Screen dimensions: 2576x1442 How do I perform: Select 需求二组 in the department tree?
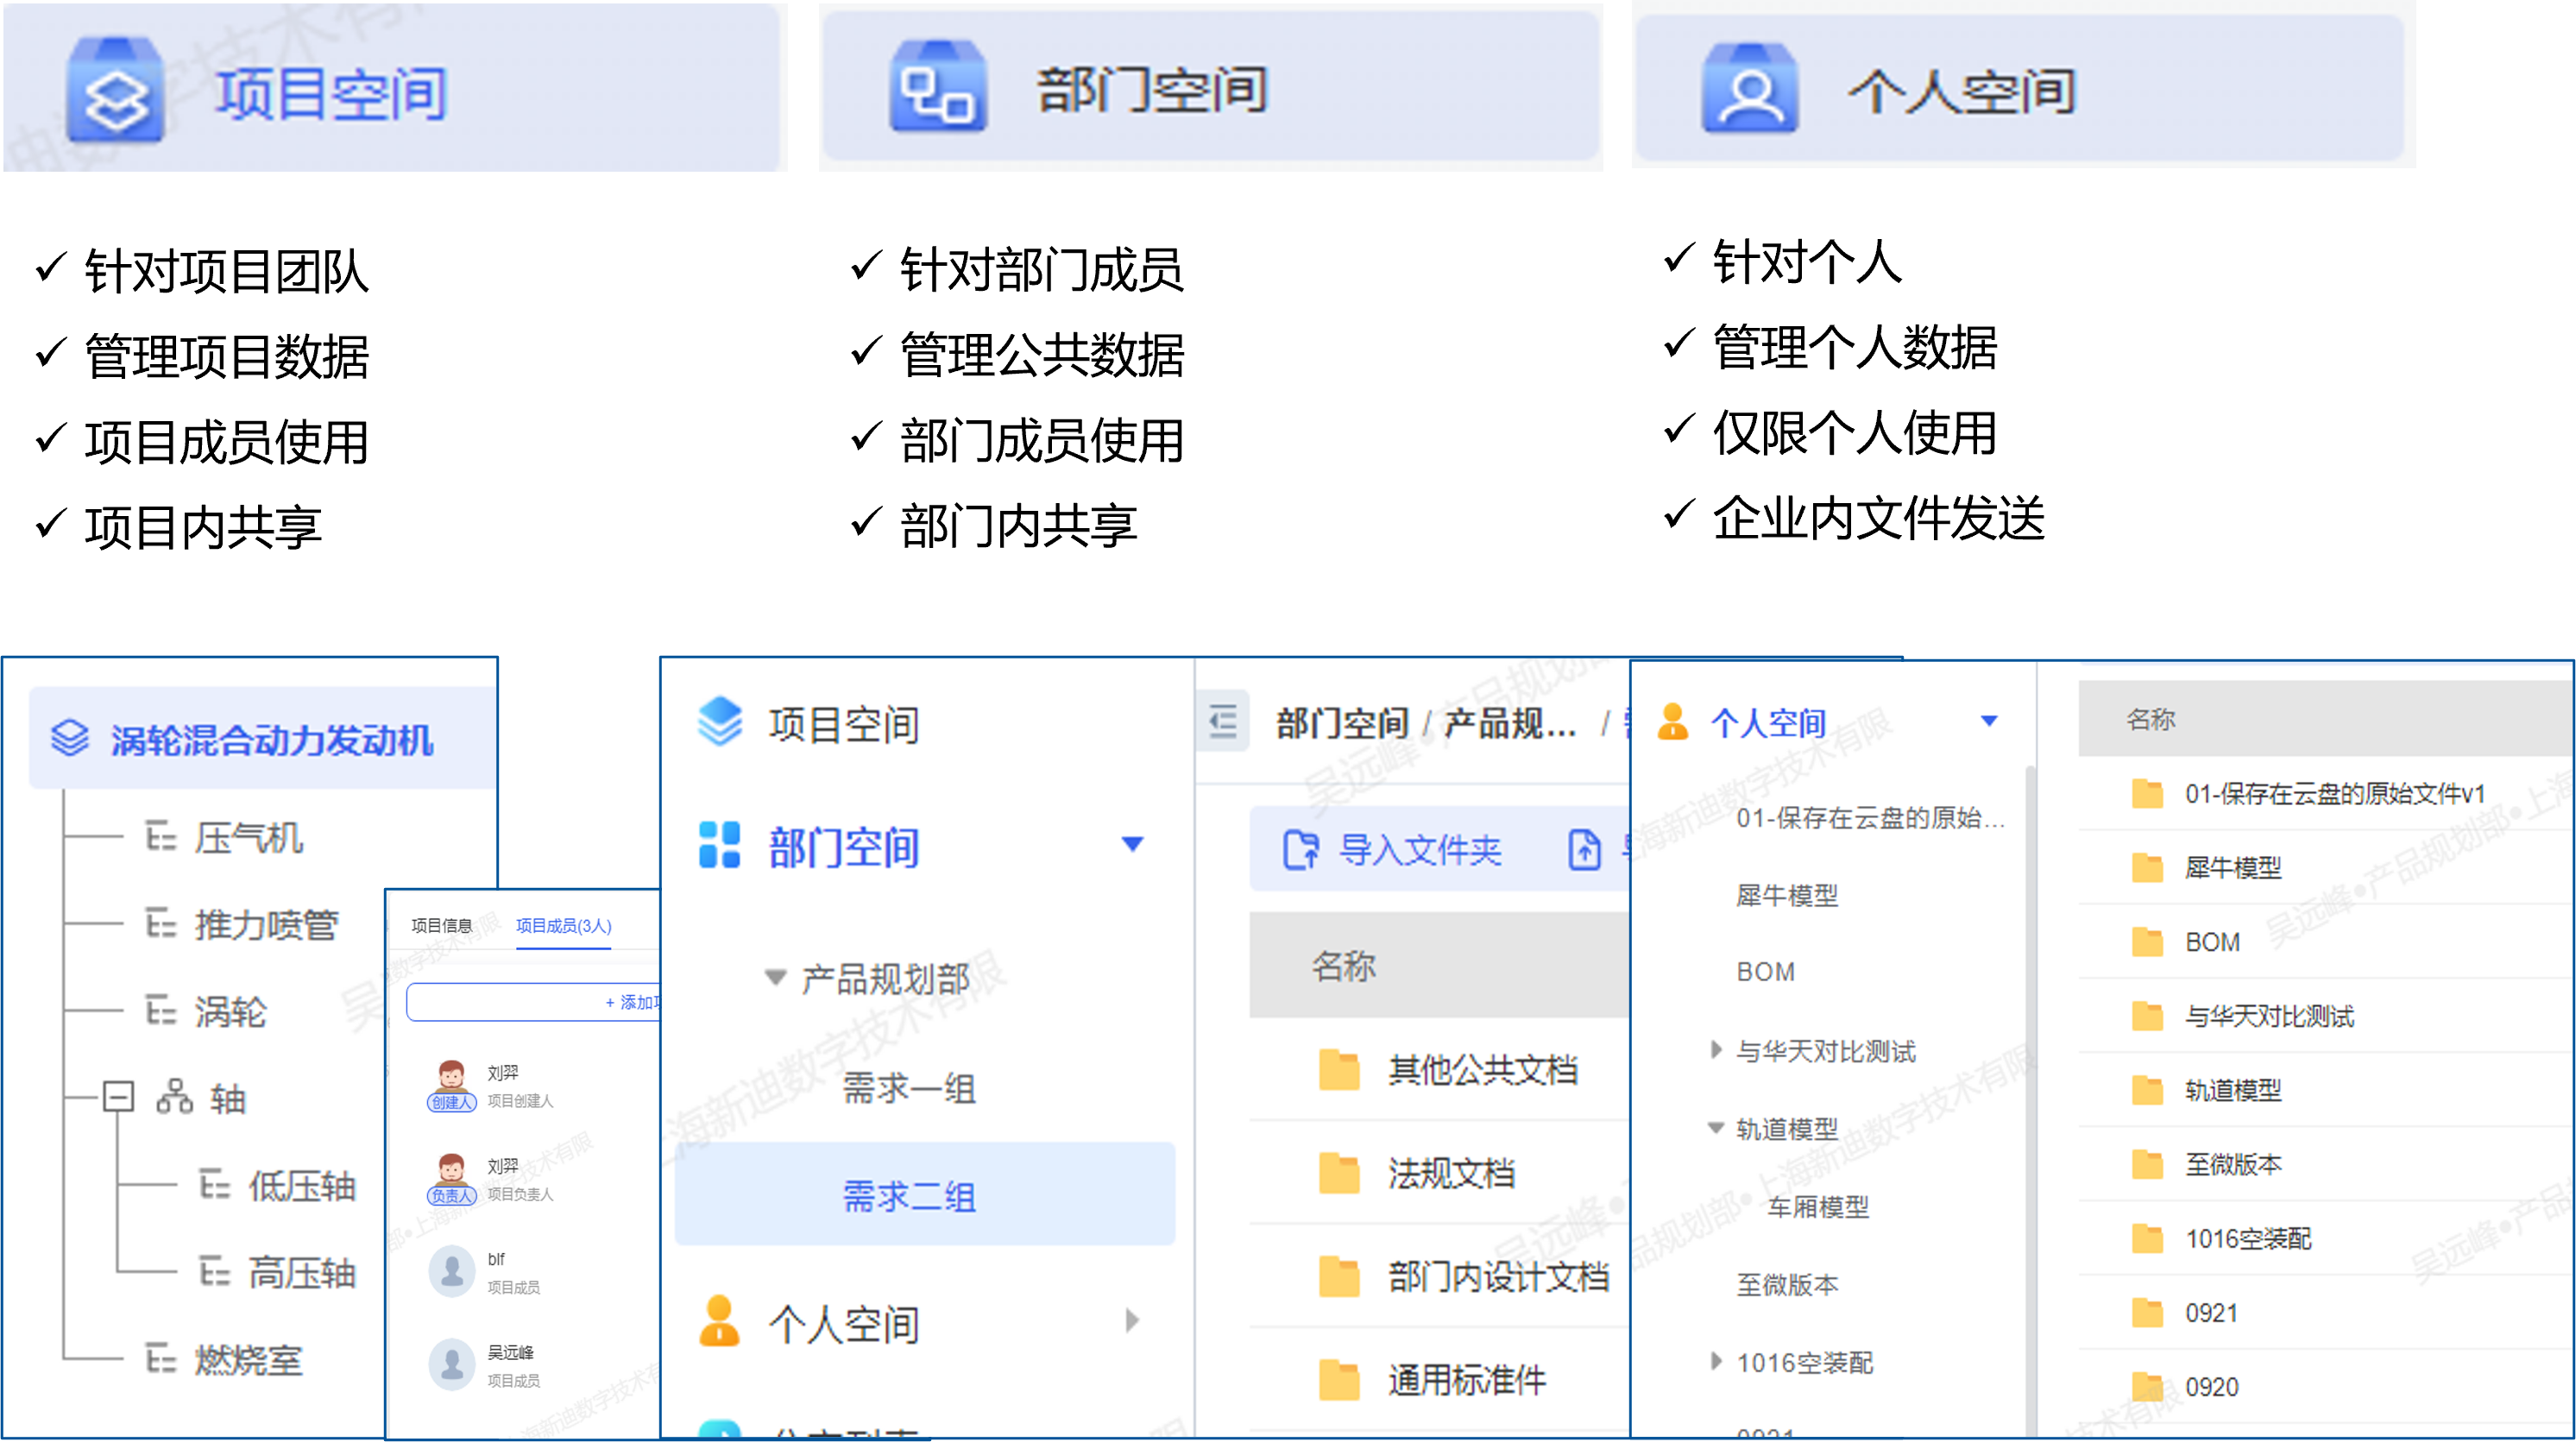click(908, 1196)
